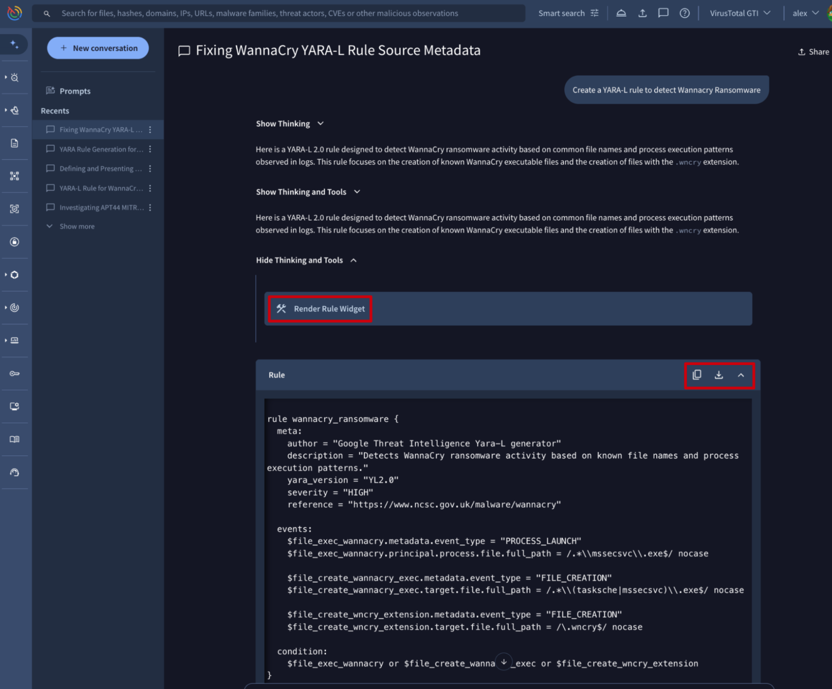Screen dimensions: 832x689
Task: Open the alex user account menu
Action: click(805, 13)
